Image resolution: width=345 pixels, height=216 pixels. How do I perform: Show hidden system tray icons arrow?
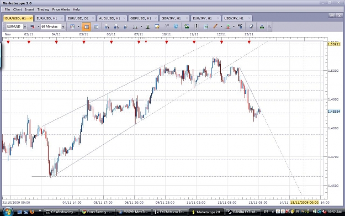pos(273,212)
